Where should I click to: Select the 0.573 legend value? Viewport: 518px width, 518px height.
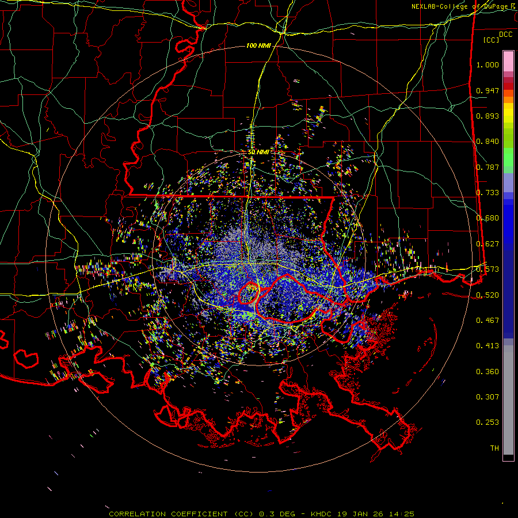pyautogui.click(x=487, y=269)
